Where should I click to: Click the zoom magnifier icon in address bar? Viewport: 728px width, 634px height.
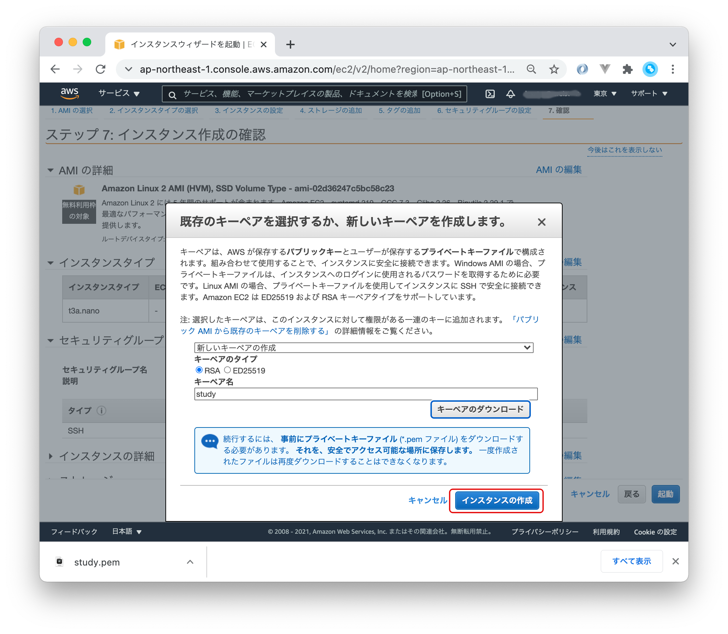[531, 69]
